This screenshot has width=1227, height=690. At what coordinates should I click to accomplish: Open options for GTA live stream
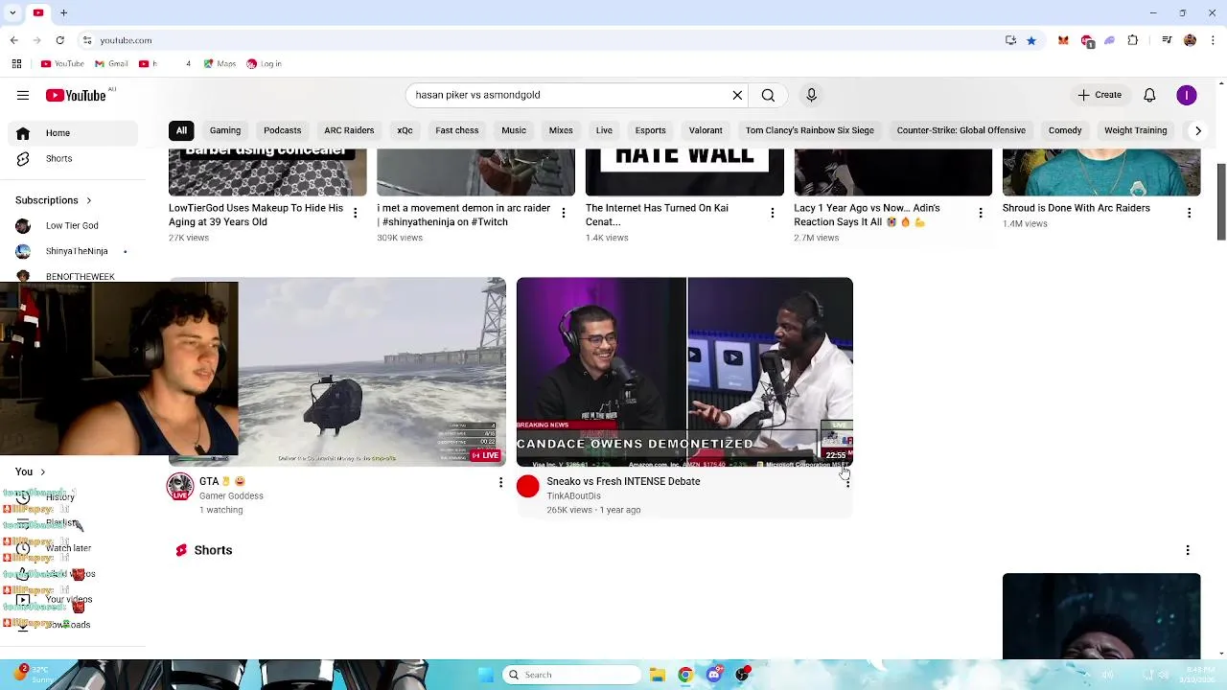click(500, 482)
